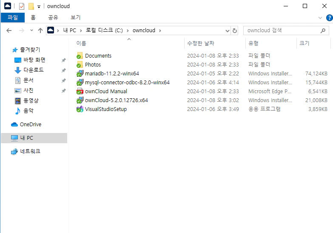Click the Properties quick access icon with checkmark
Screen dimensions: 333x233
pos(21,6)
